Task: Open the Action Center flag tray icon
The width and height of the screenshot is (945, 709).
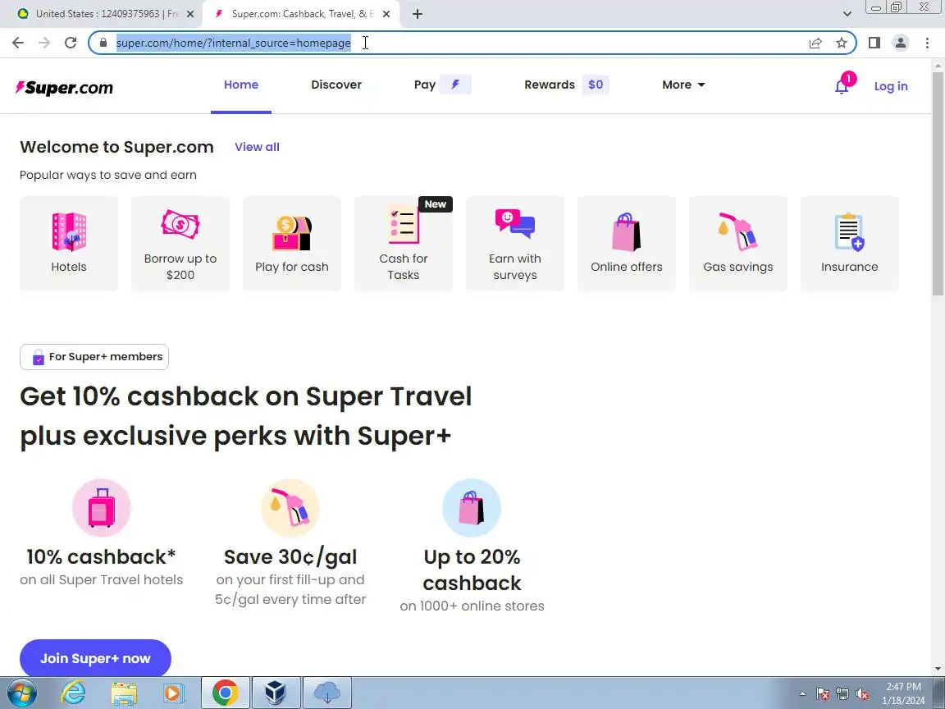Action: tap(823, 694)
